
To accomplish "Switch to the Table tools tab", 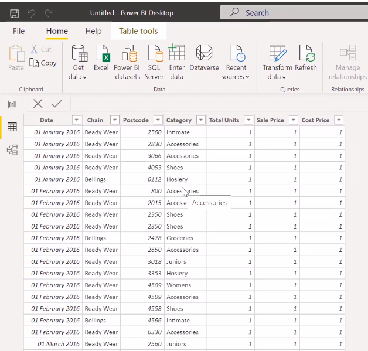I will (138, 31).
